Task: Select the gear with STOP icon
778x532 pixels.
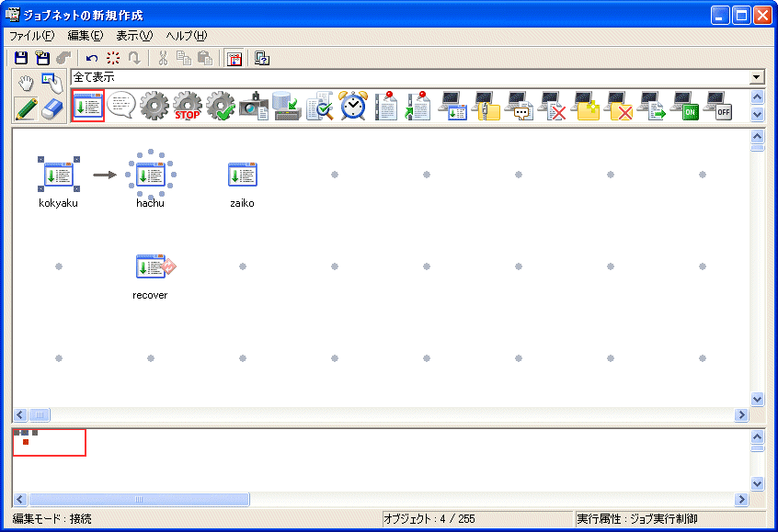Action: 188,105
